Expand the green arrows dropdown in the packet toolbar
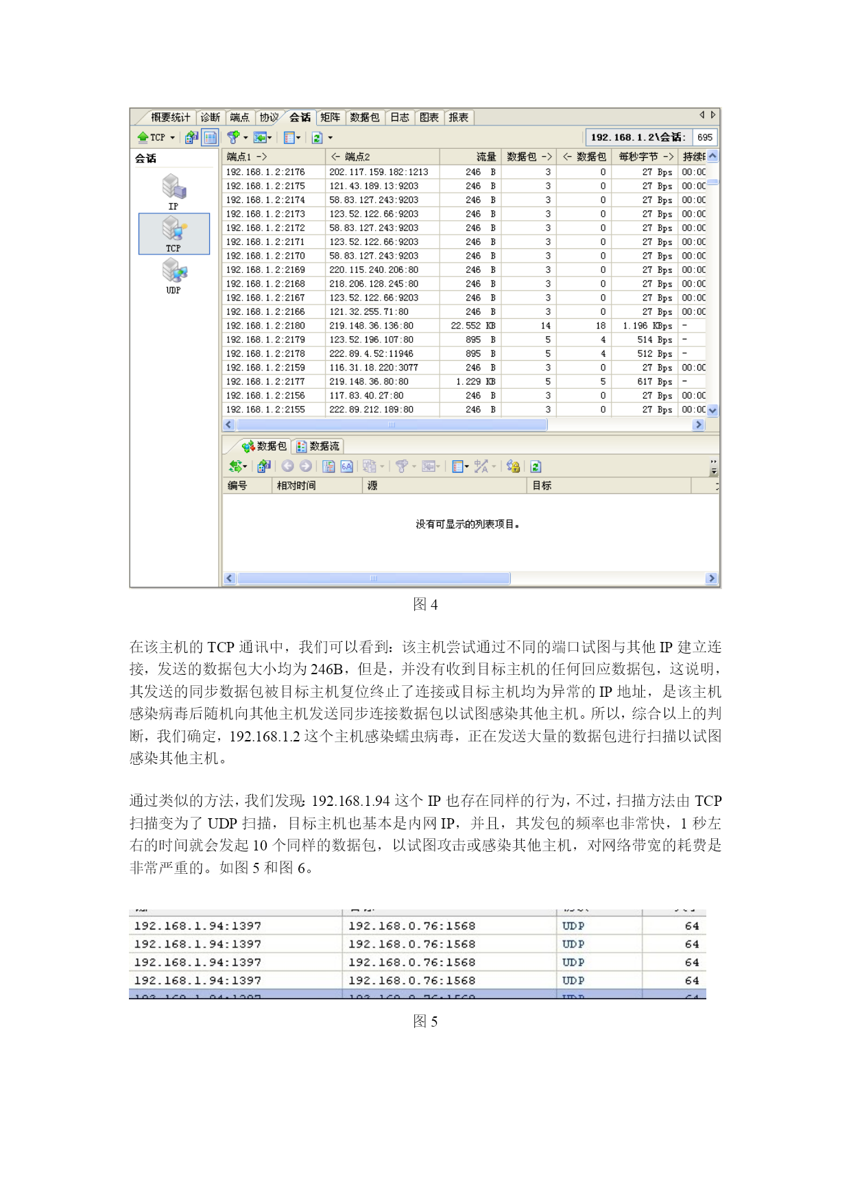The image size is (851, 1203). 245,467
